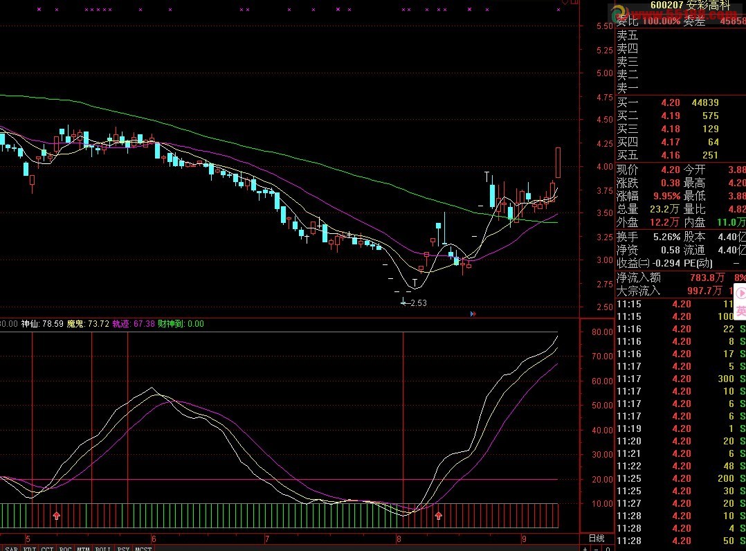The width and height of the screenshot is (746, 551).
Task: Click the red buy arrow near month 8
Action: click(x=438, y=515)
